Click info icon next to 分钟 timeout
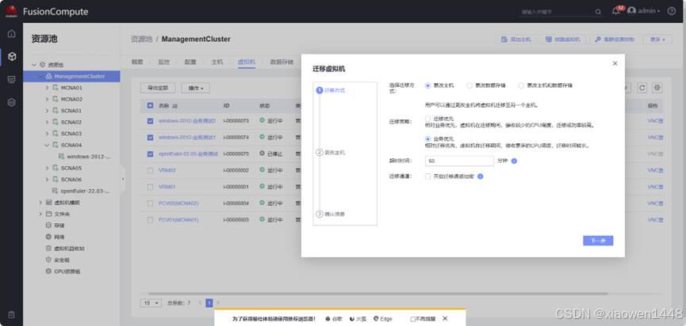This screenshot has height=326, width=686. 514,161
